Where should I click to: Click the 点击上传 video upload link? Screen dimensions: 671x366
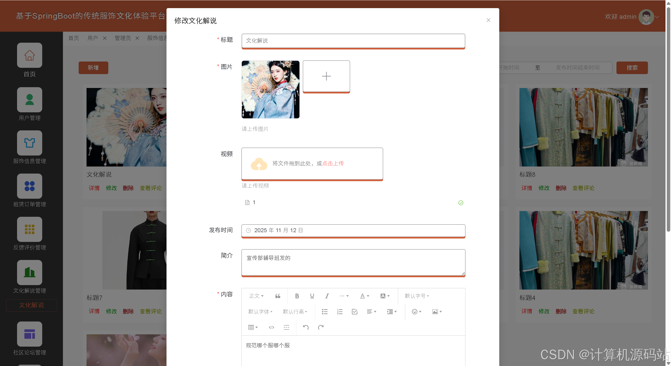[x=333, y=163]
